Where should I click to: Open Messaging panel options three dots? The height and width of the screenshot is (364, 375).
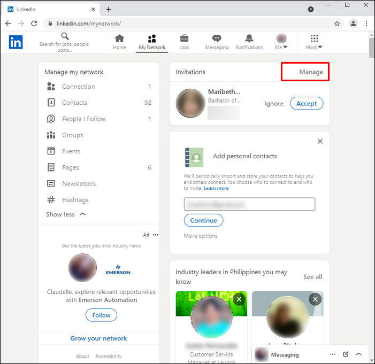[x=332, y=354]
